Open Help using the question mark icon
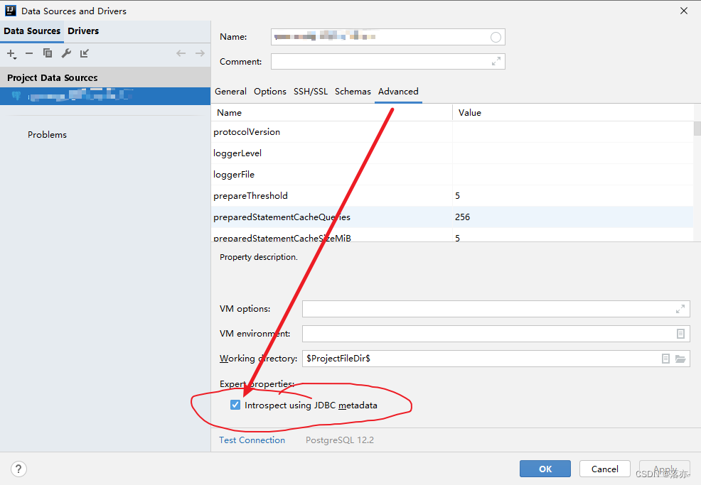This screenshot has height=485, width=701. (x=18, y=469)
